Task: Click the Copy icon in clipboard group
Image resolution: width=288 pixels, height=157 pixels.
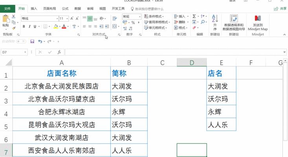Action: pos(14,22)
